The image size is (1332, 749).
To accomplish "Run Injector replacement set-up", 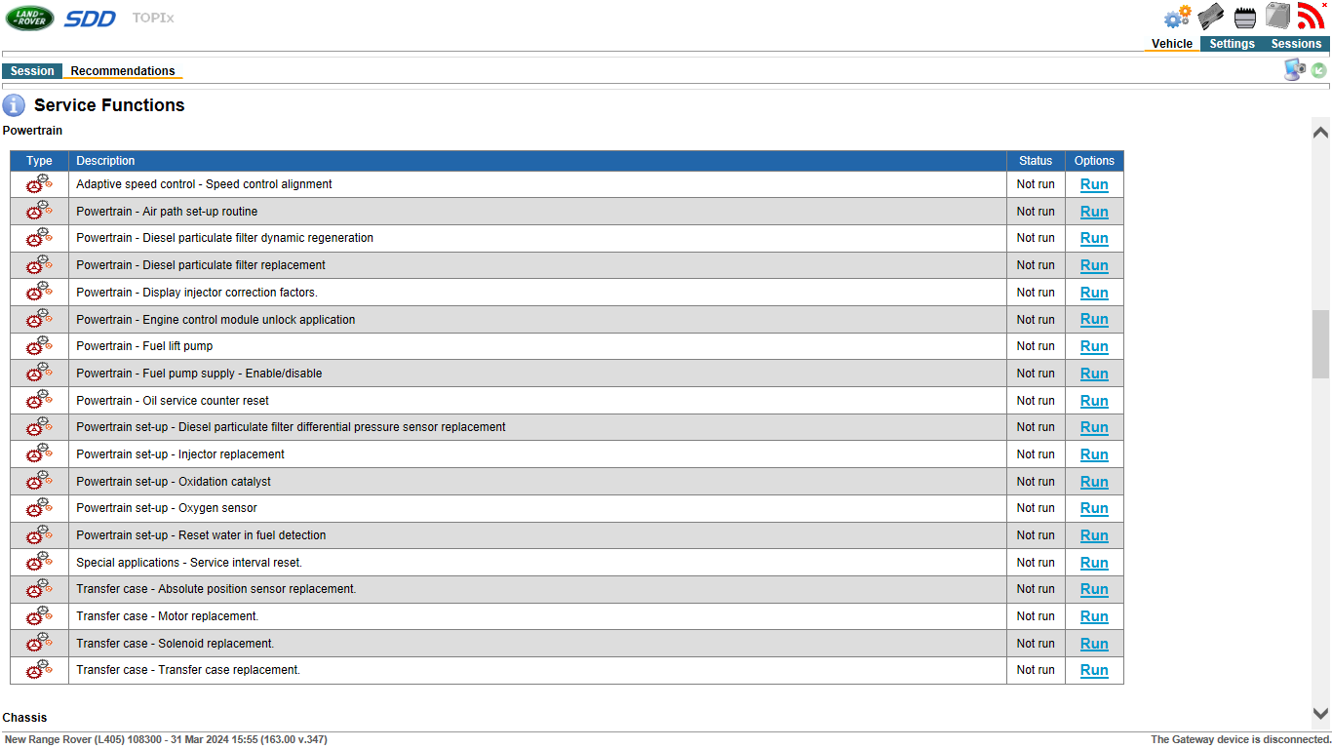I will point(1094,454).
